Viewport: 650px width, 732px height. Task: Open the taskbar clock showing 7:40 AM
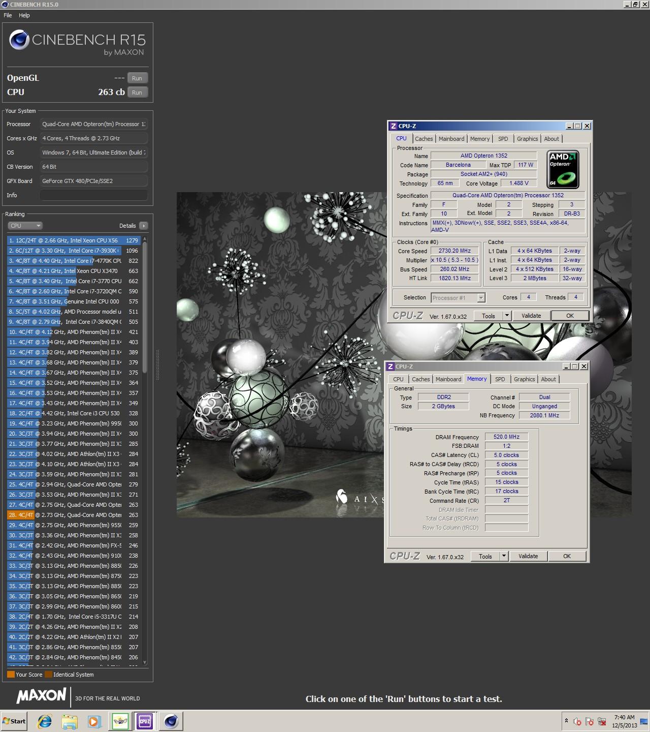(x=624, y=721)
